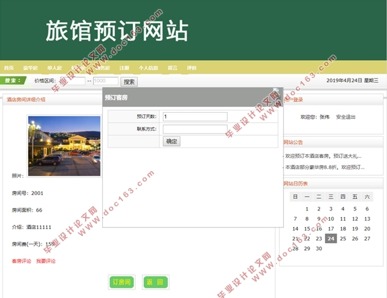Click the 旅馆预订网站 site title
Image resolution: width=387 pixels, height=298 pixels.
117,31
